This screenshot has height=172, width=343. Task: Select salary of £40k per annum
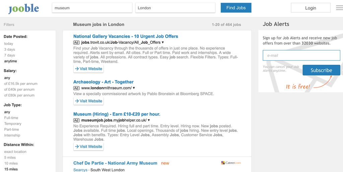point(19,90)
